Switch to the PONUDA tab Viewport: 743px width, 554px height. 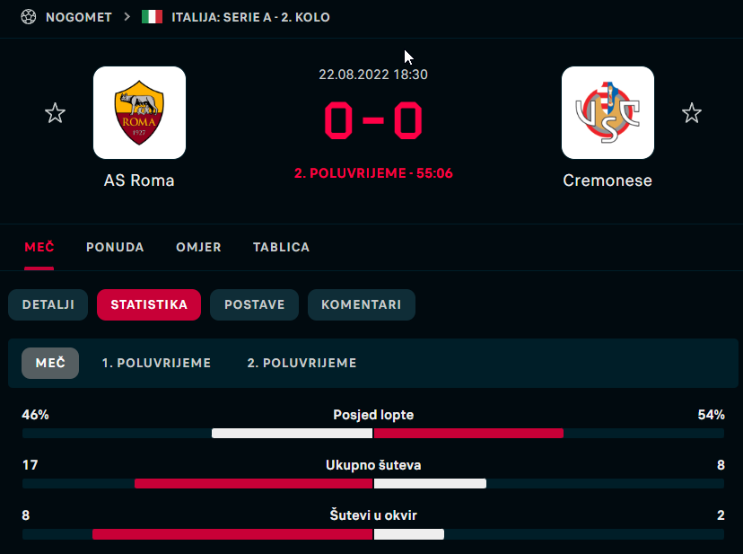(115, 247)
